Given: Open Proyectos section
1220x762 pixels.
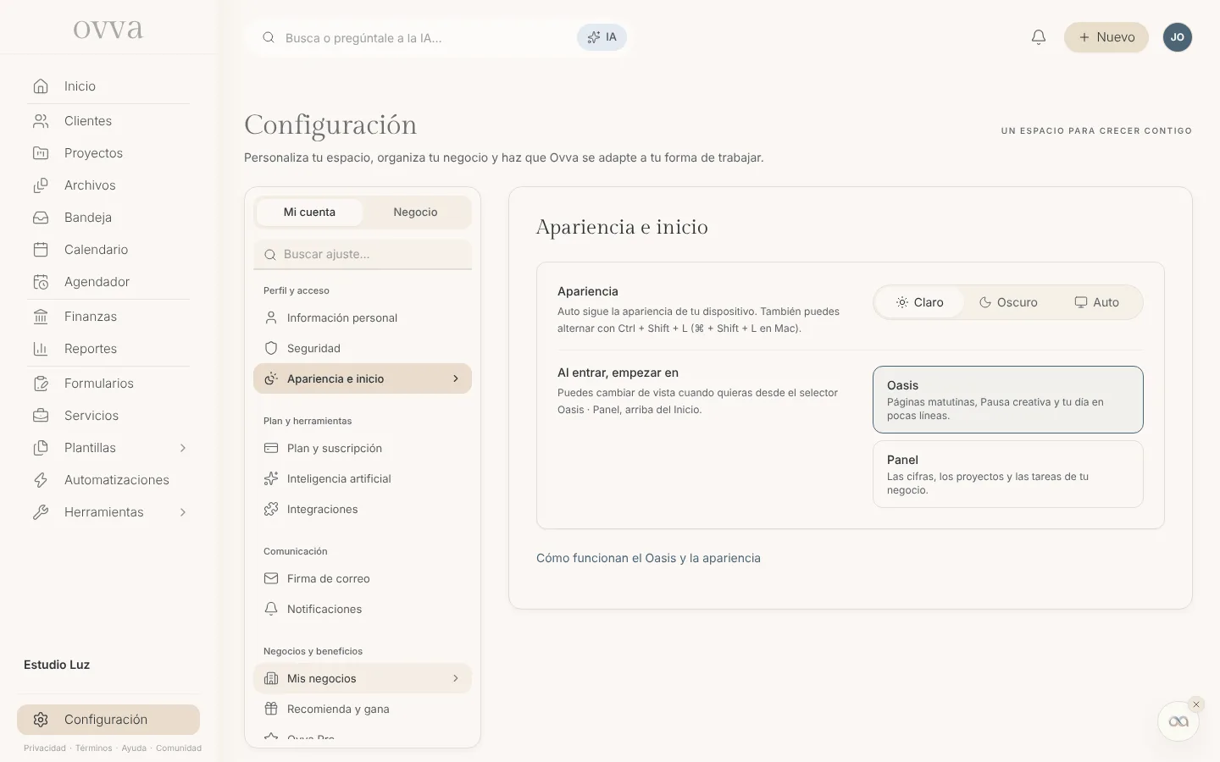Looking at the screenshot, I should 108,153.
